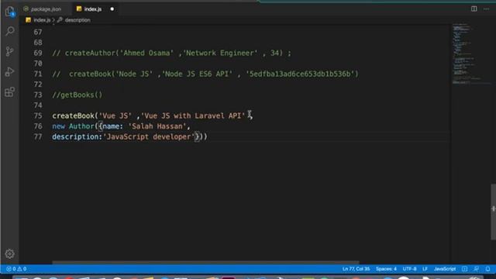Change end of line sequence LF
The width and height of the screenshot is (496, 279).
tap(425, 269)
